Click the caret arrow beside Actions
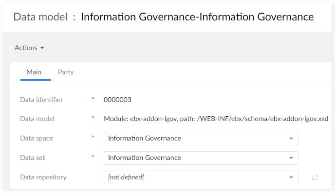Viewport: 336px width, 193px height. [42, 48]
